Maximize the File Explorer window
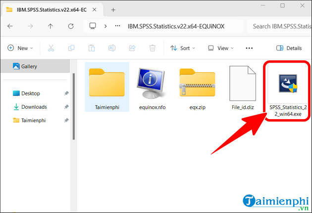 tap(282, 5)
